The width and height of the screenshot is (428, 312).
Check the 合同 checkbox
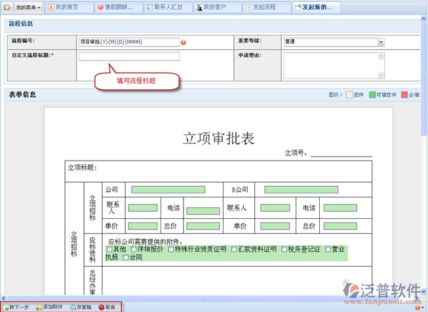tap(126, 257)
